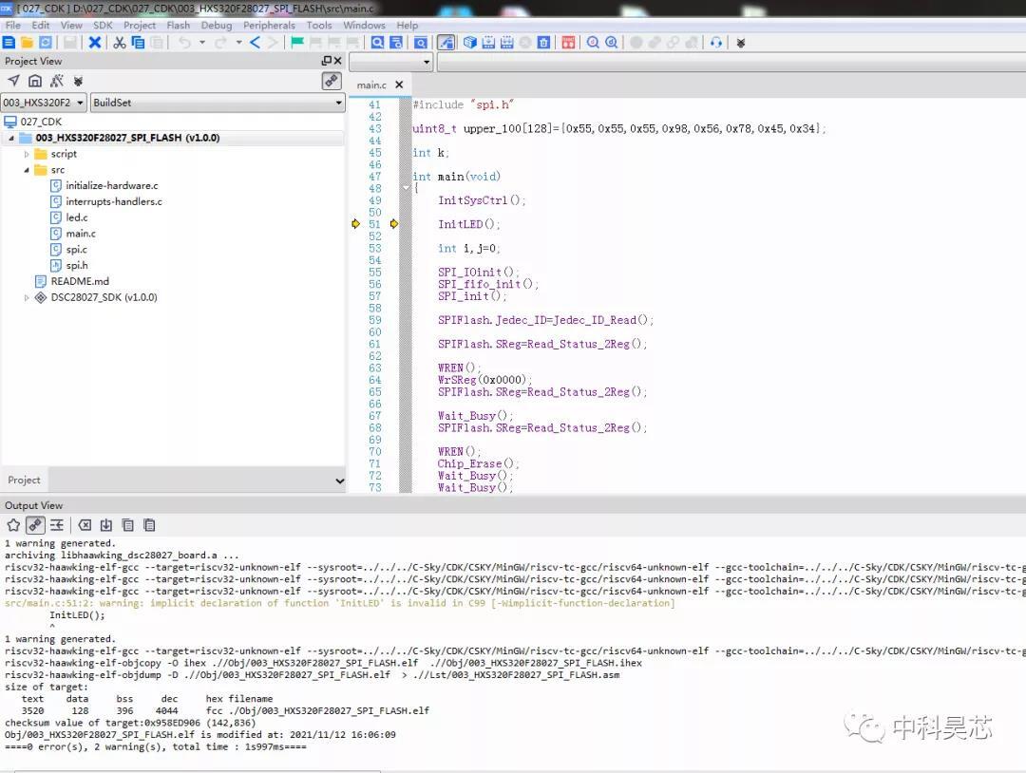Select initialize-hardware.c in the tree
This screenshot has width=1026, height=773.
pyautogui.click(x=112, y=186)
